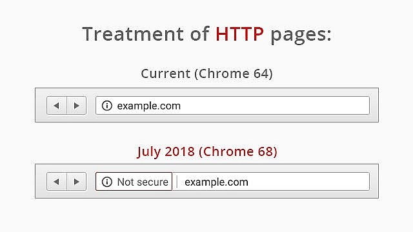Click empty area of Chrome 64 address field
The image size is (413, 232).
[x=274, y=106]
